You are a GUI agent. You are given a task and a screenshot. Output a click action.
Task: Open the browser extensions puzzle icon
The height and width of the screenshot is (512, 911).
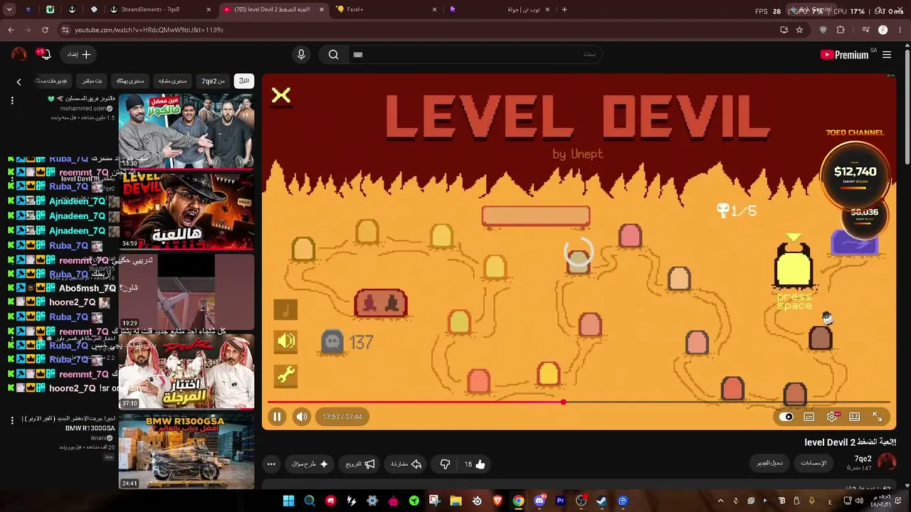[841, 30]
